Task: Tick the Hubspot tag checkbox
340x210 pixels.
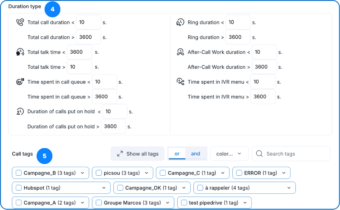Action: click(x=19, y=188)
